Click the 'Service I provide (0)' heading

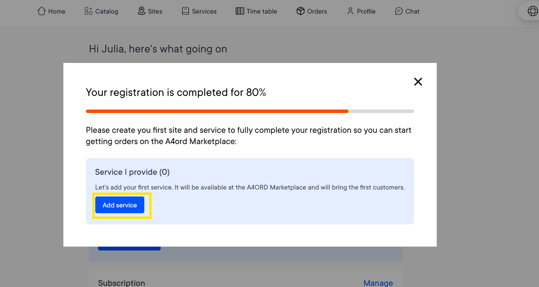[x=132, y=172]
